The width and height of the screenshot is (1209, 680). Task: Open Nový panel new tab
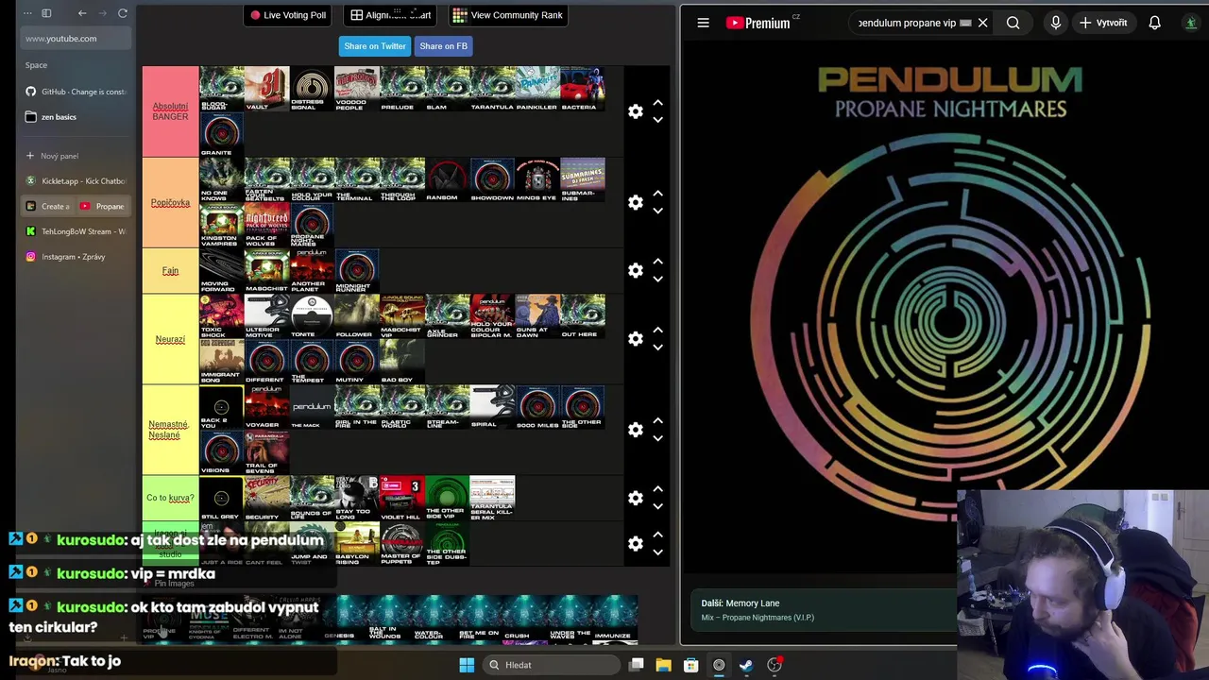(x=75, y=156)
